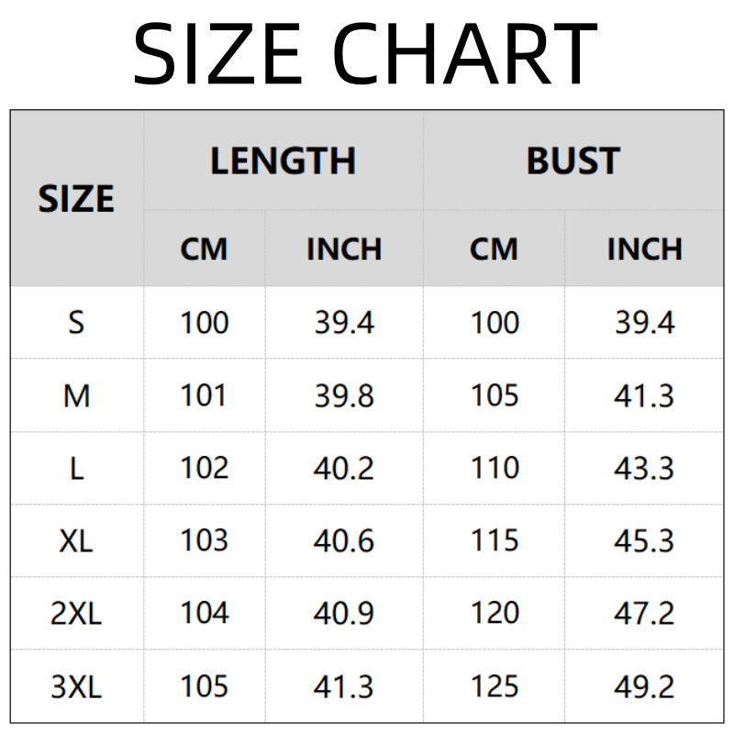
Task: Select the 49.2 bust inch for 3XL
Action: (x=644, y=686)
